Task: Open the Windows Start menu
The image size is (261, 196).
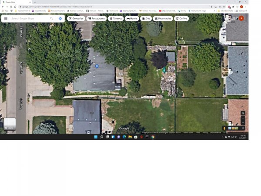Action: point(95,137)
